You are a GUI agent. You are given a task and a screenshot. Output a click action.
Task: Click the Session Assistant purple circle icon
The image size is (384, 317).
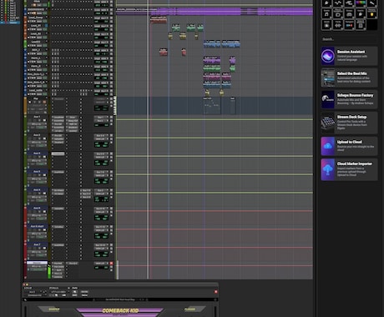(x=328, y=56)
